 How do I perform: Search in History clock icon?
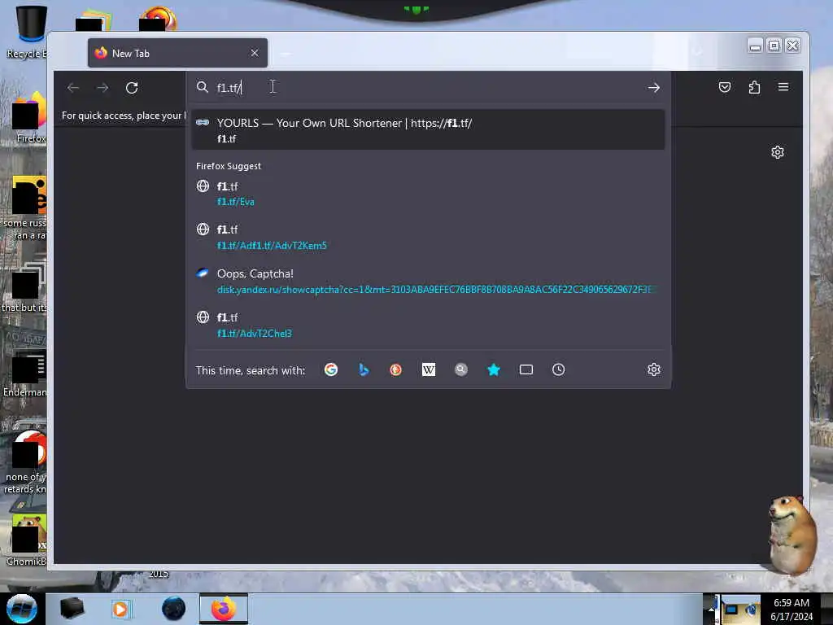pos(558,370)
